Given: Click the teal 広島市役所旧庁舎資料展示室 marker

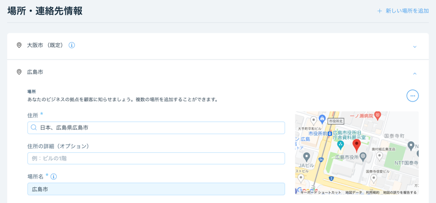Looking at the screenshot, I should click(340, 145).
